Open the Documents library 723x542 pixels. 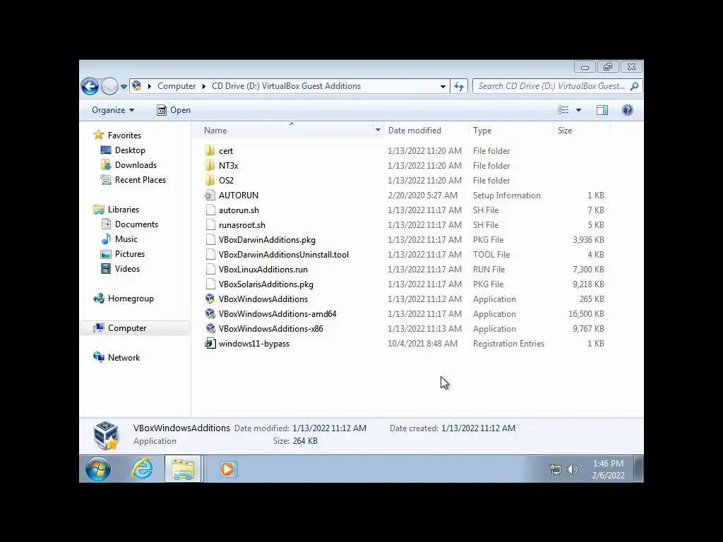tap(129, 224)
